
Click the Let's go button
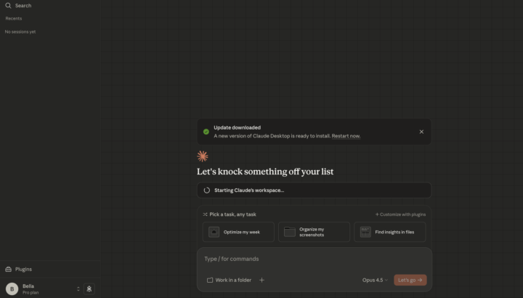click(410, 280)
